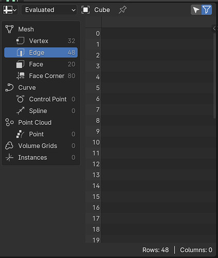Select the Face domain icon
Screen dimensions: 218x258
pos(20,64)
